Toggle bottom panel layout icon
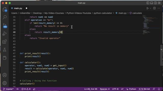Image resolution: width=163 pixels, height=91 pixels. (x=152, y=3)
